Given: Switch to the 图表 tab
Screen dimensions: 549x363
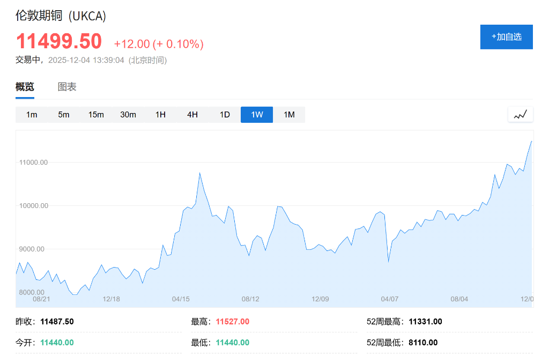Looking at the screenshot, I should [66, 86].
